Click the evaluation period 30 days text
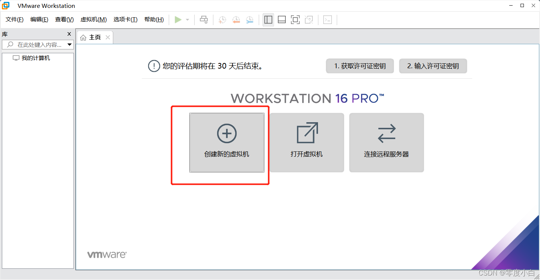 [213, 66]
